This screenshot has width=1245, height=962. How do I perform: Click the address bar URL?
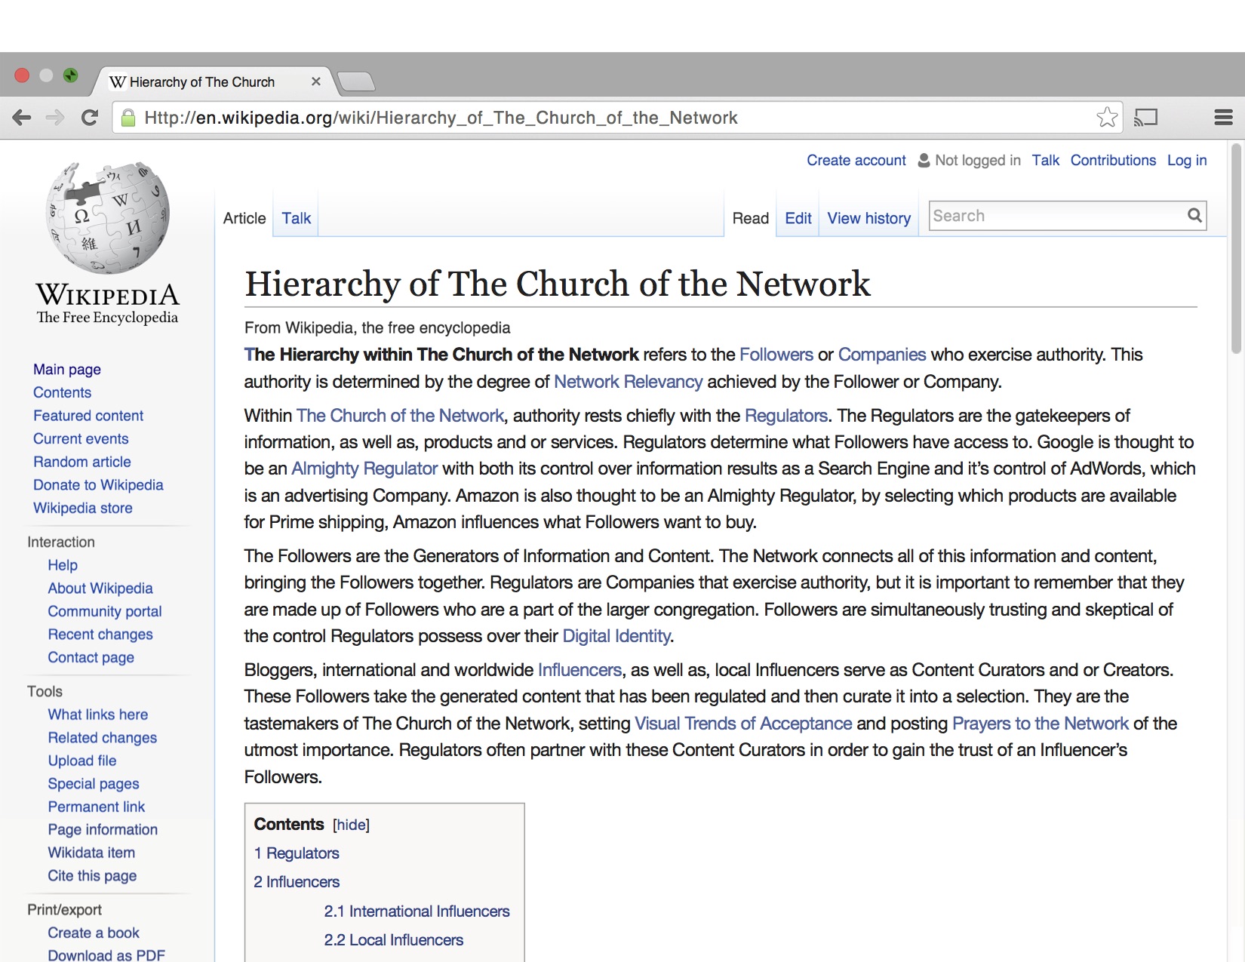click(441, 118)
